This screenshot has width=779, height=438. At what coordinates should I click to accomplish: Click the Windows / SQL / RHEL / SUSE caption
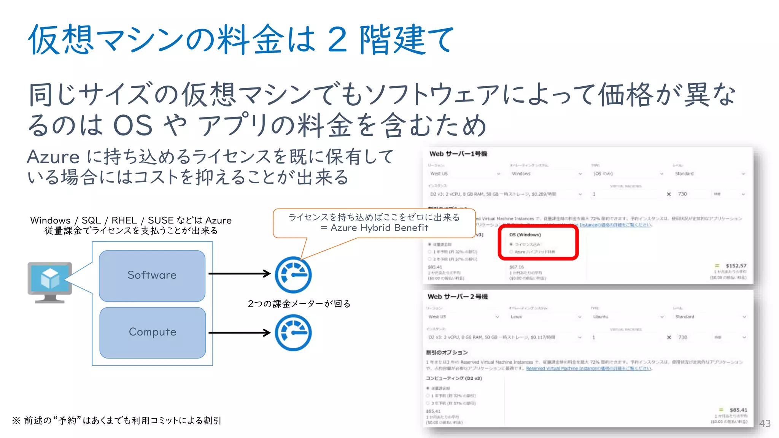[131, 225]
